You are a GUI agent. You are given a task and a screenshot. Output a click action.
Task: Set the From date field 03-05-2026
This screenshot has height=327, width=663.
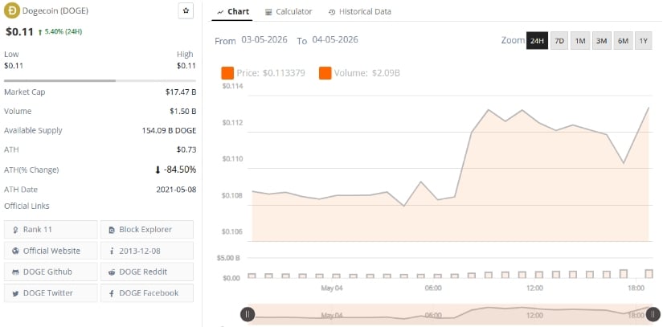(x=264, y=40)
